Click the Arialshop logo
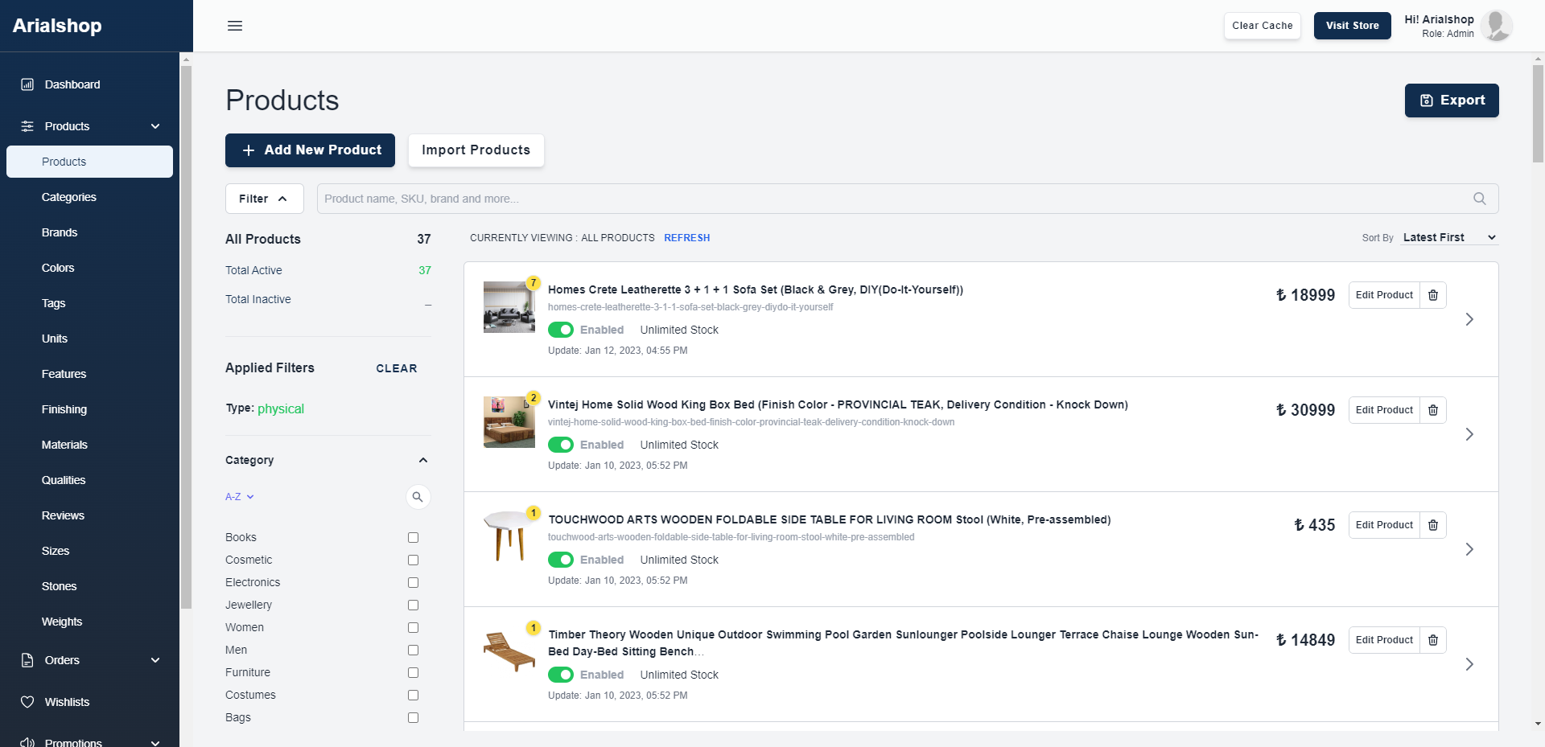1545x747 pixels. point(57,26)
